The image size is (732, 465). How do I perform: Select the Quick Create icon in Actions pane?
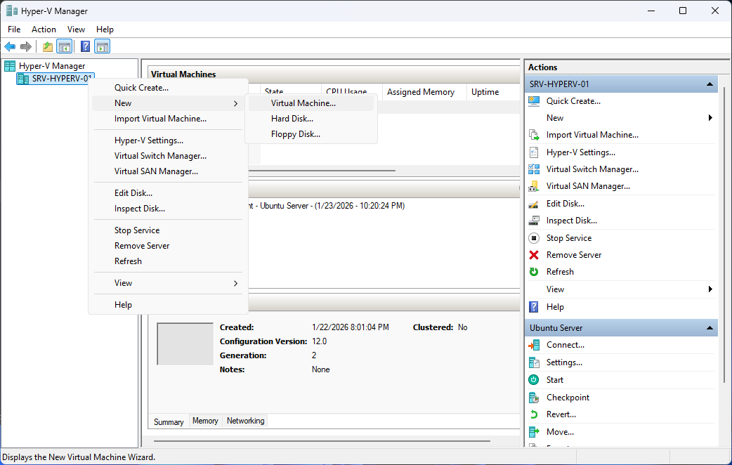coord(535,100)
